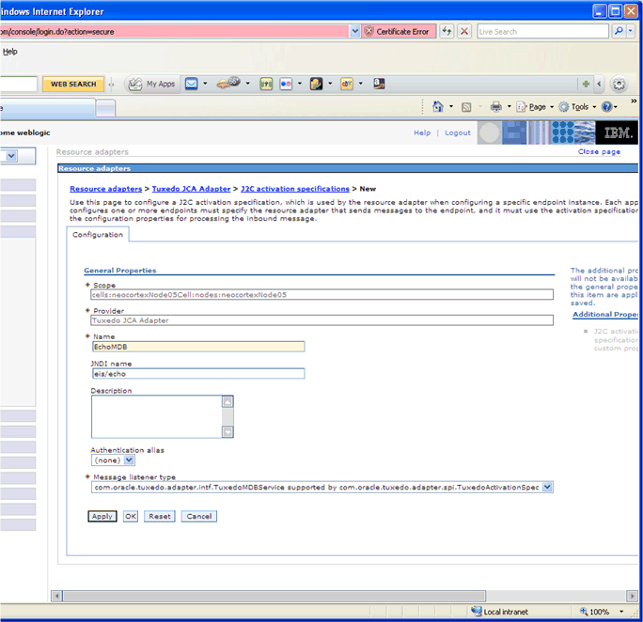This screenshot has height=622, width=643.
Task: Select the Configuration tab
Action: coord(98,234)
